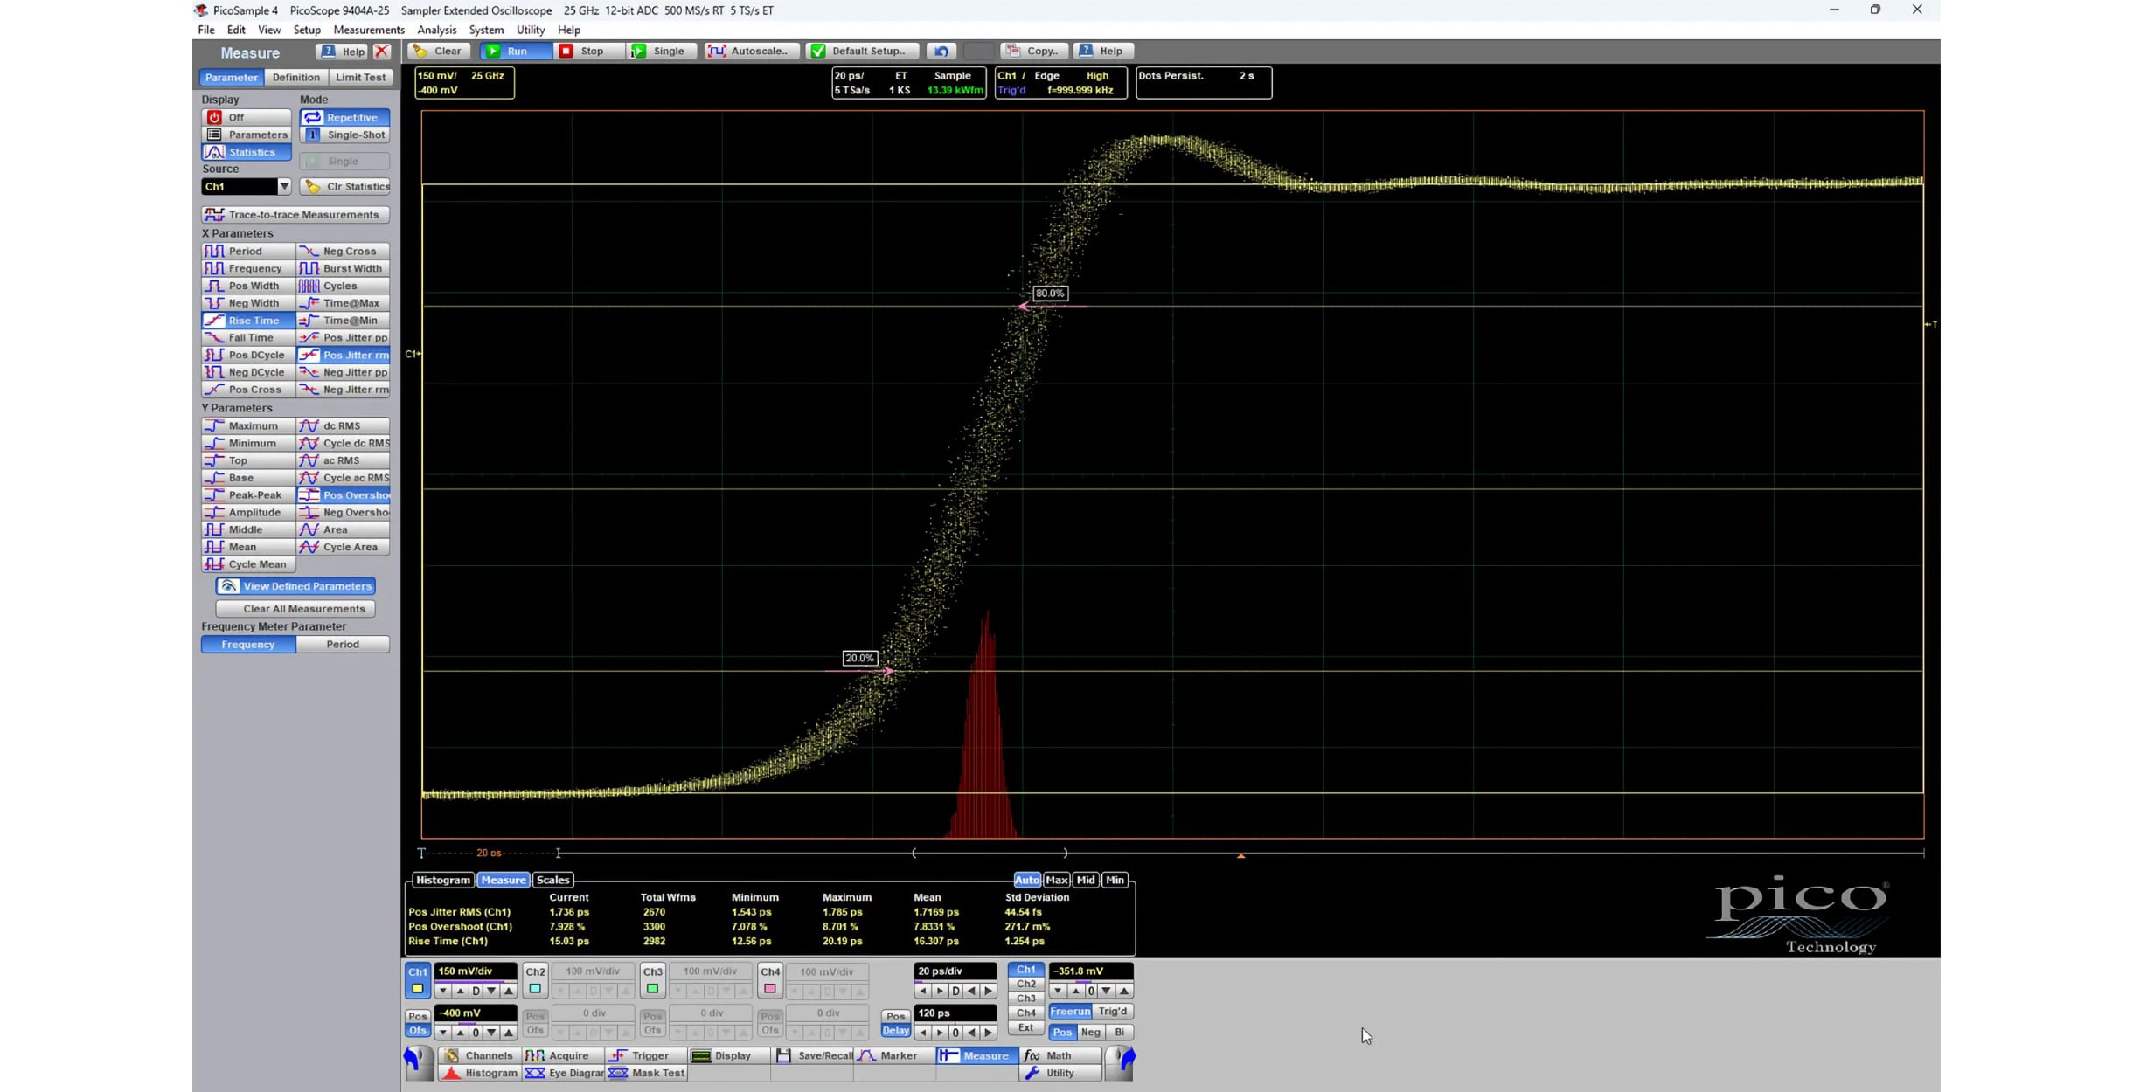Select the Rise Time measurement
Screen dimensions: 2133x1092
[x=248, y=321]
